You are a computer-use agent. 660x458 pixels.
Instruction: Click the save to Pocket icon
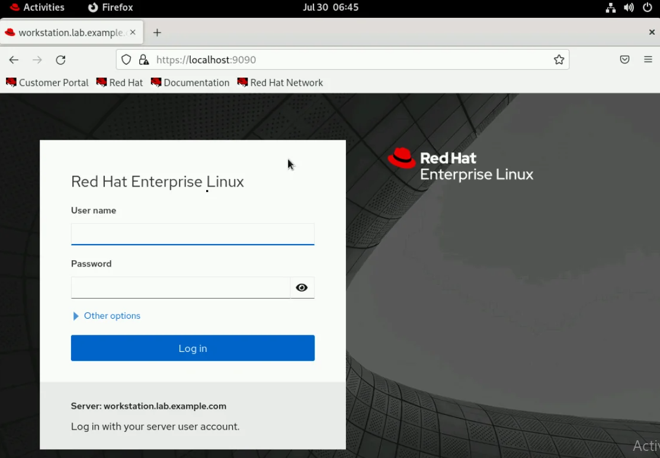[624, 59]
